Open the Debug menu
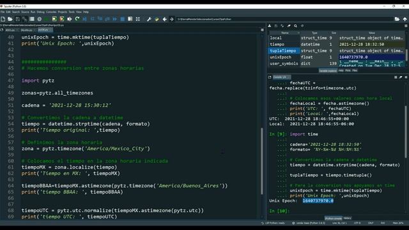This screenshot has width=409, height=230. tap(40, 12)
